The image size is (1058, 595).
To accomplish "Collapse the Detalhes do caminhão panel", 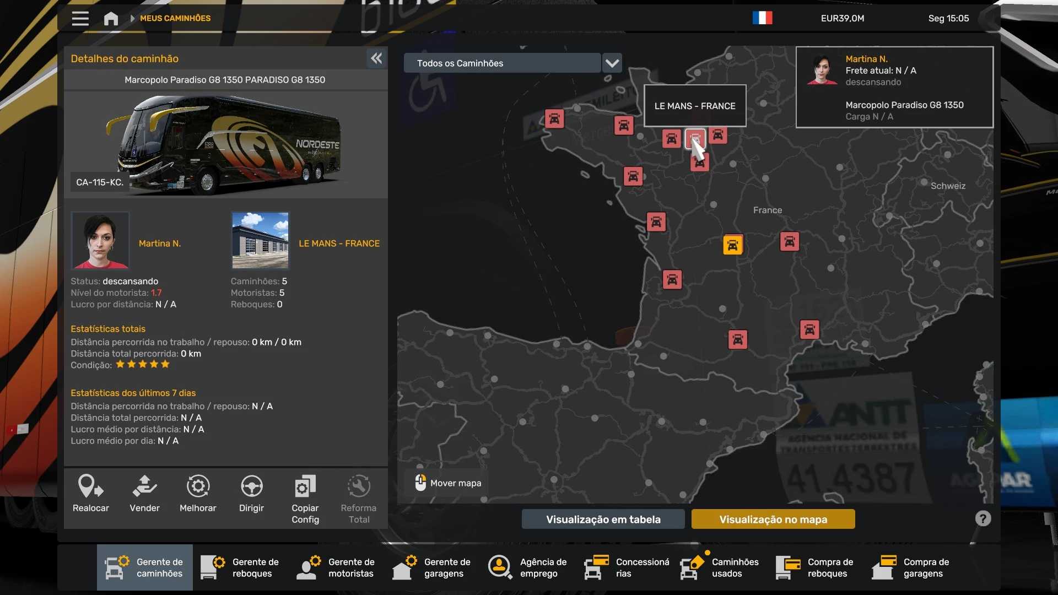I will 376,58.
